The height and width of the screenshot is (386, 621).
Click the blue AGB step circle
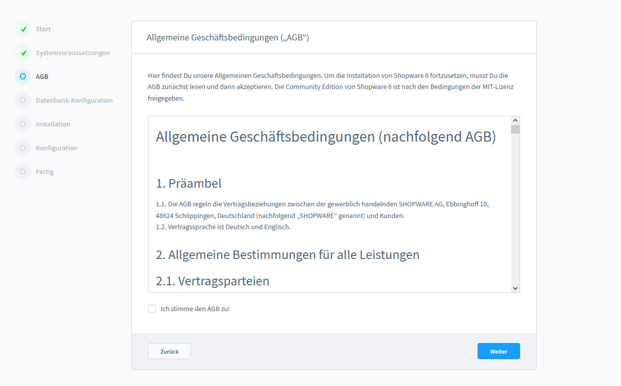coord(23,76)
